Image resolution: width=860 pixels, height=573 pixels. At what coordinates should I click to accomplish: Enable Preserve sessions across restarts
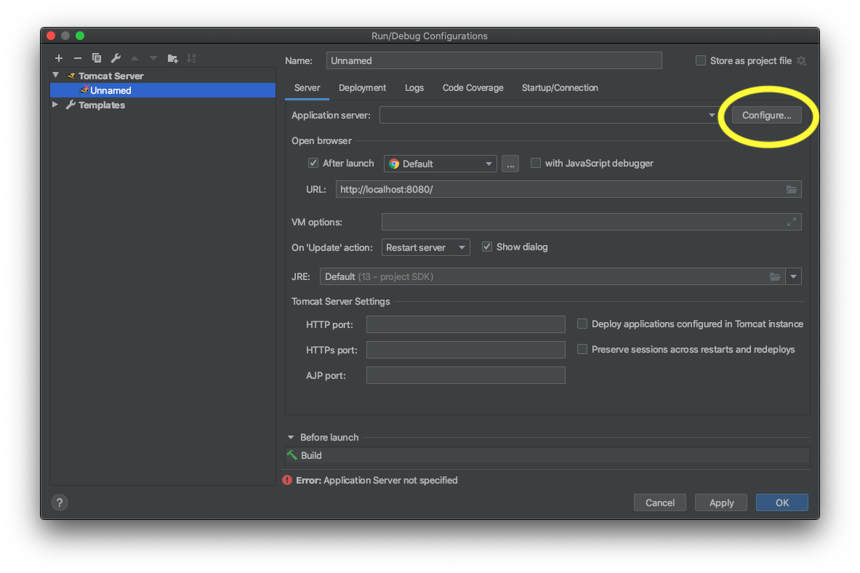coord(582,349)
